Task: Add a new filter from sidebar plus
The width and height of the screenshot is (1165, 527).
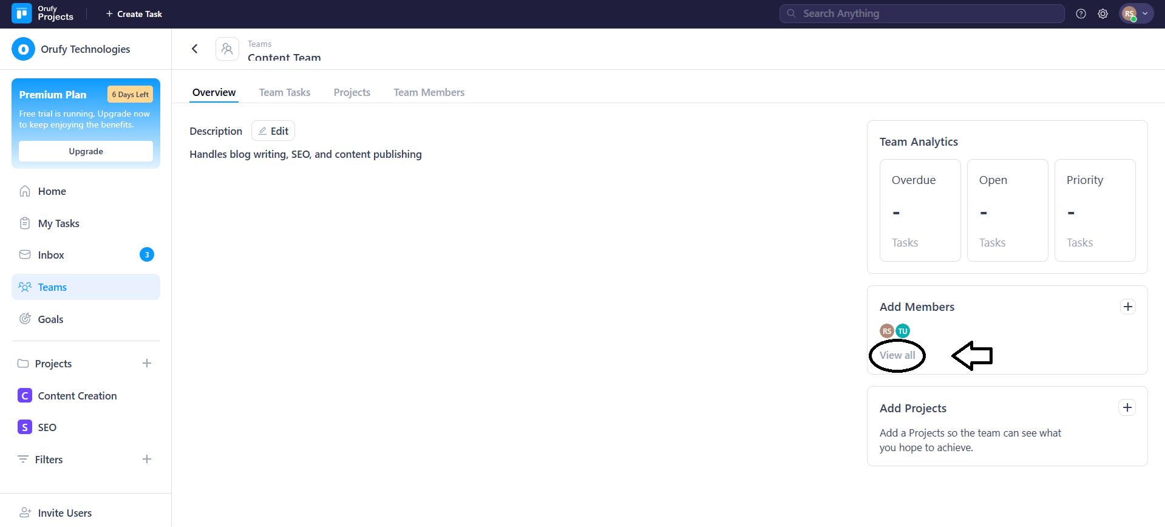Action: click(x=147, y=459)
